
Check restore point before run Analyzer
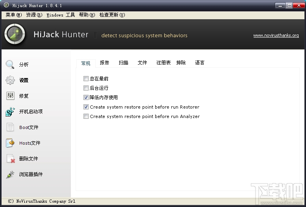point(86,116)
